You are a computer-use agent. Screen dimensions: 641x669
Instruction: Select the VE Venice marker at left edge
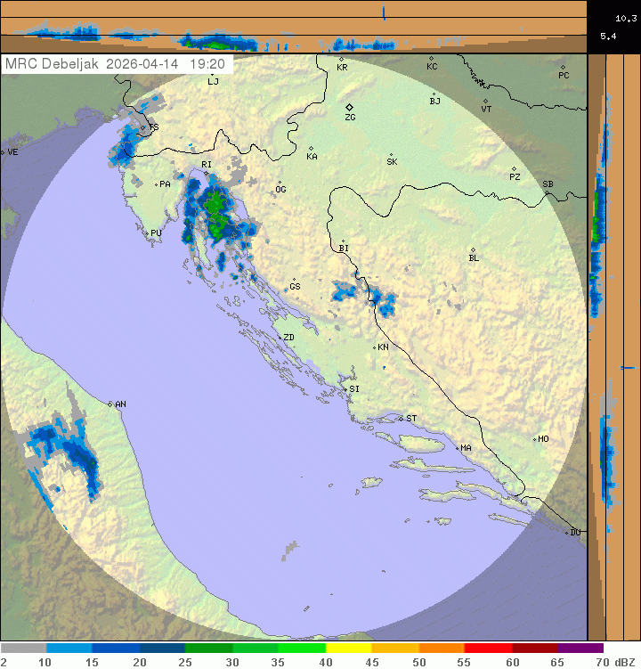click(x=4, y=152)
